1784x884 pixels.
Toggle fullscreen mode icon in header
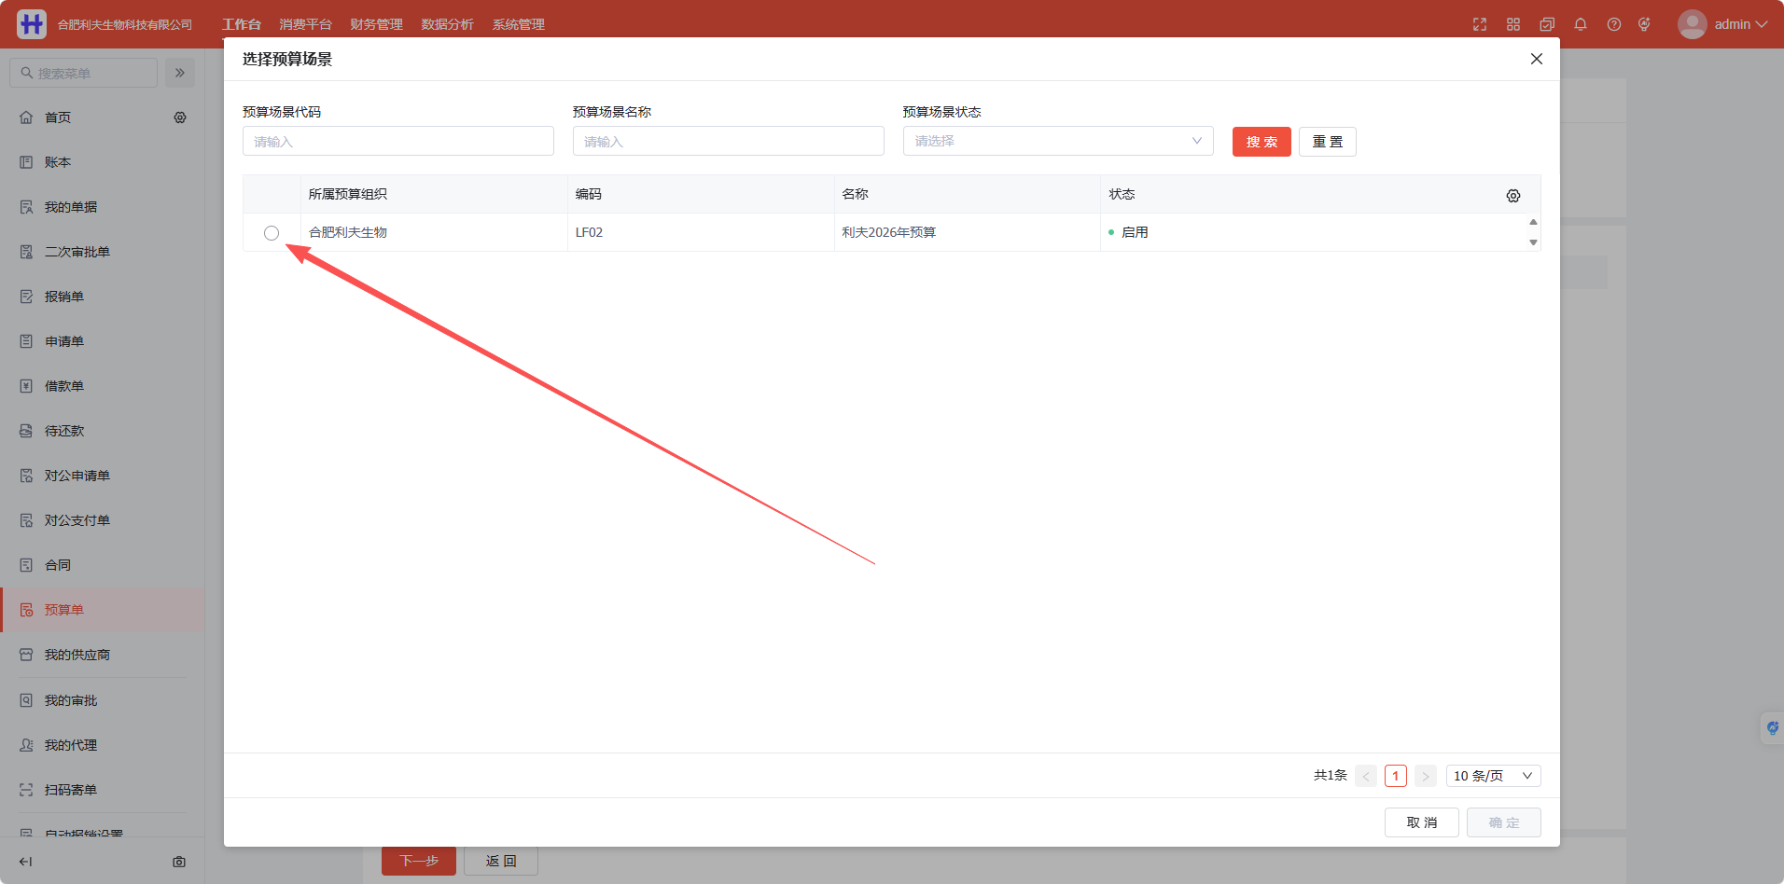coord(1479,24)
